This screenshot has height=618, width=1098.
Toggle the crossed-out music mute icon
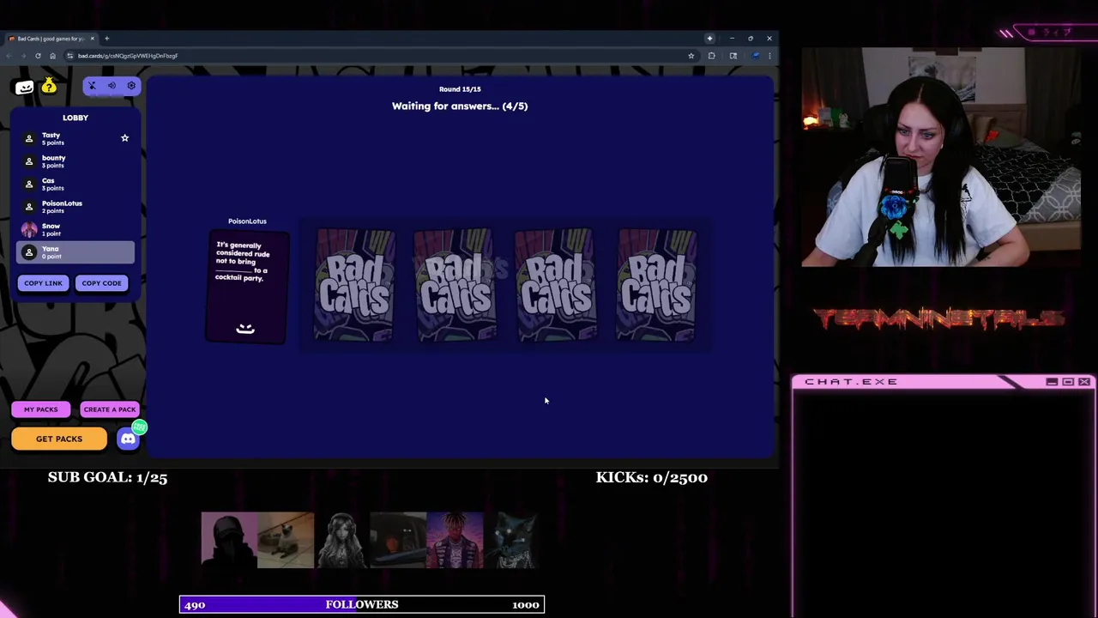click(x=92, y=86)
